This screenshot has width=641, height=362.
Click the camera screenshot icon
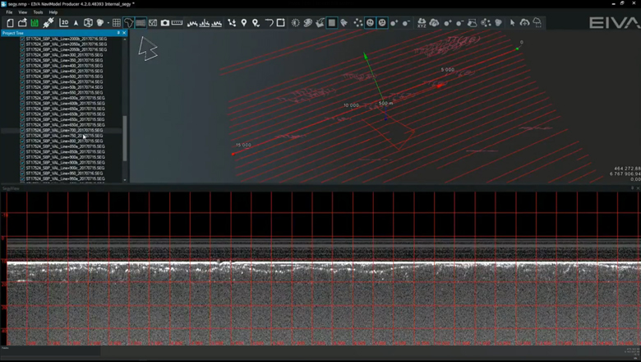(x=164, y=23)
